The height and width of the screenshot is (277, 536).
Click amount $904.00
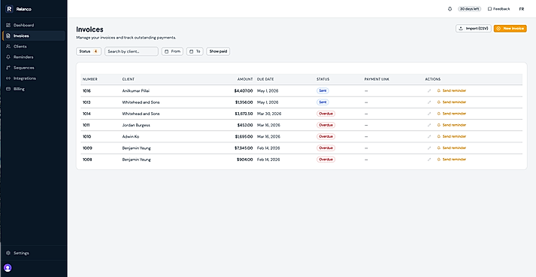pyautogui.click(x=245, y=160)
